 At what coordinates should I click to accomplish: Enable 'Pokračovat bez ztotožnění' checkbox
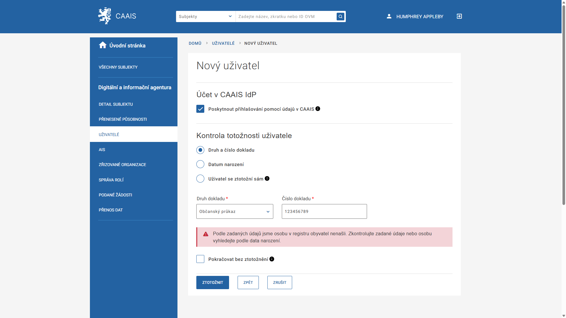click(x=200, y=259)
